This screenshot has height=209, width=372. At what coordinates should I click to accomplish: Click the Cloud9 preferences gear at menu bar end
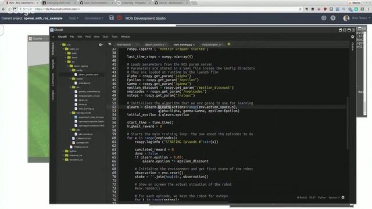tap(353, 37)
